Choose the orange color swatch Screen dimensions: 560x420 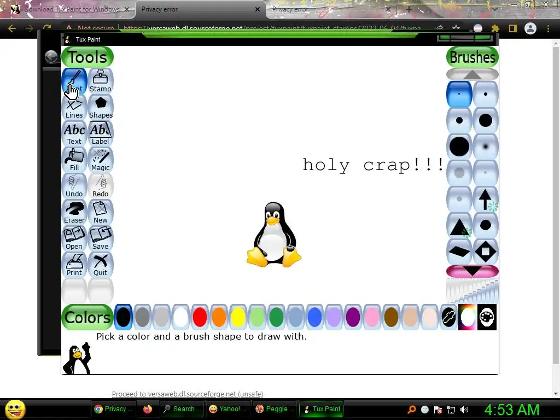[x=219, y=317]
